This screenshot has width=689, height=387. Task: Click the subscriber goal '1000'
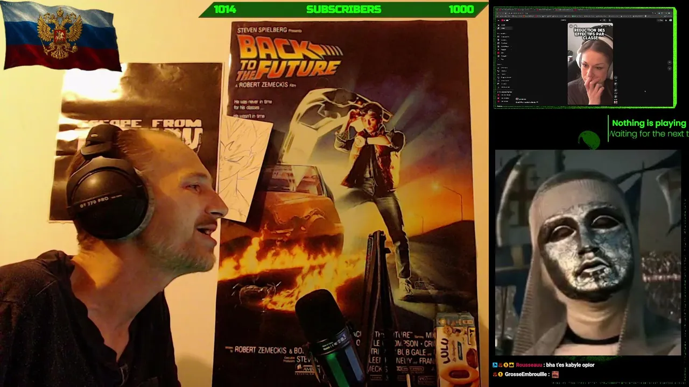(x=461, y=9)
